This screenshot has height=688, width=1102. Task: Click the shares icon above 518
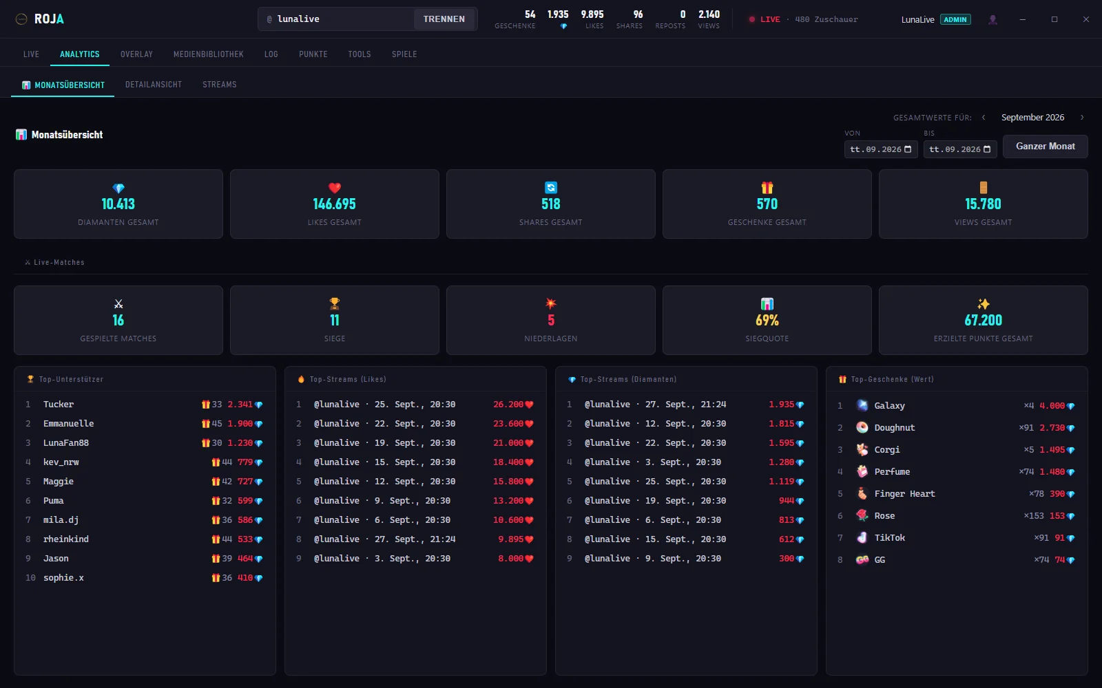point(551,188)
